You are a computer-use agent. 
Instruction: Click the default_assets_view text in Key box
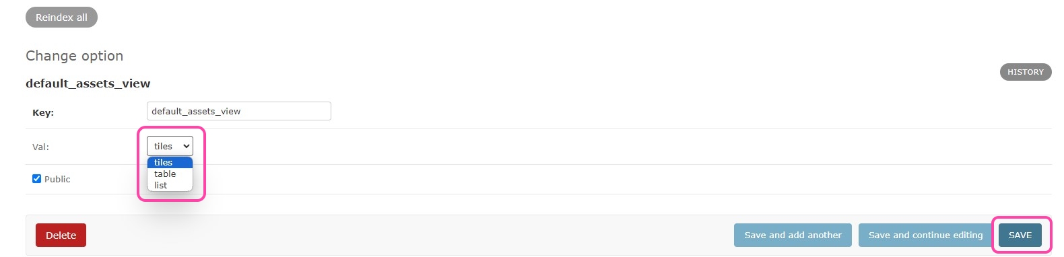pyautogui.click(x=196, y=111)
